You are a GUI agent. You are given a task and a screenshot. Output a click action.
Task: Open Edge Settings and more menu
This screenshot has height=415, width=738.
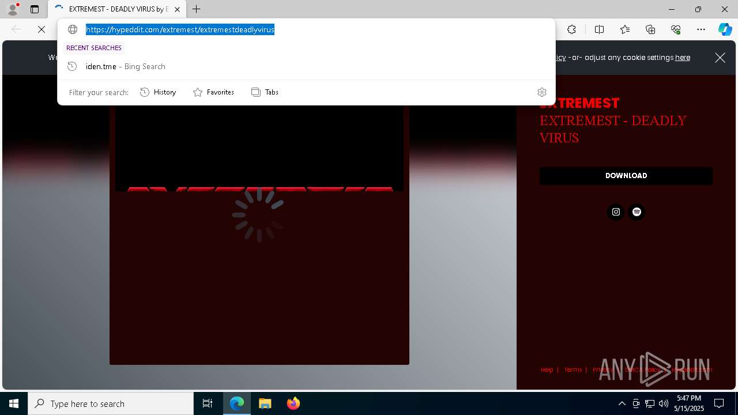(701, 29)
